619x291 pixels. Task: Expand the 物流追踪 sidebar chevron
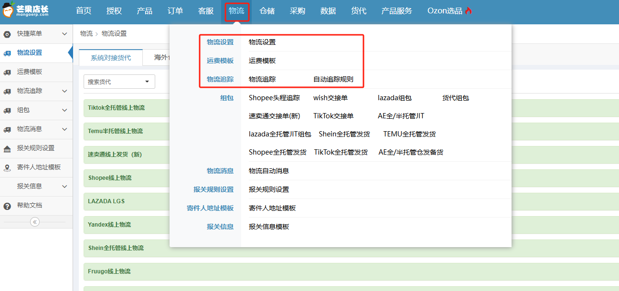(x=64, y=91)
